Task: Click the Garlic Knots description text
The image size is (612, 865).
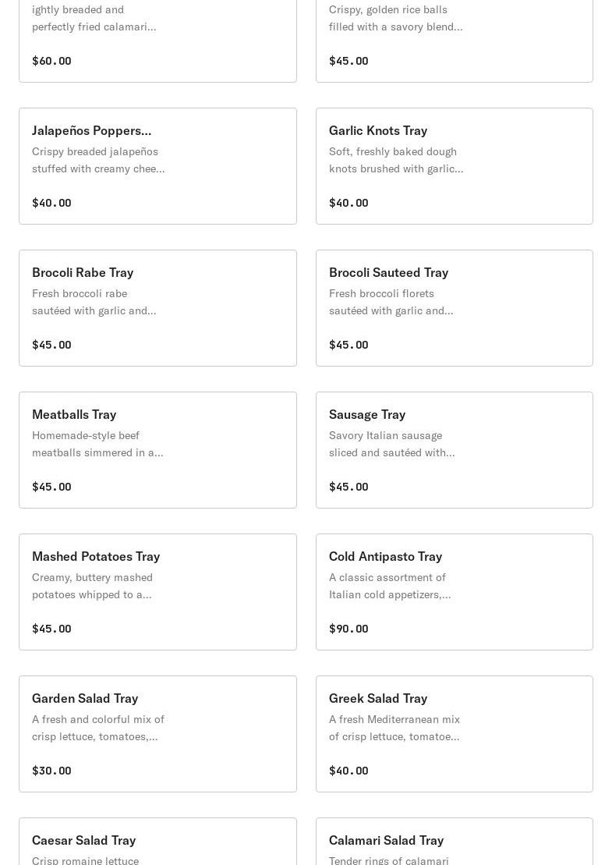Action: [395, 160]
